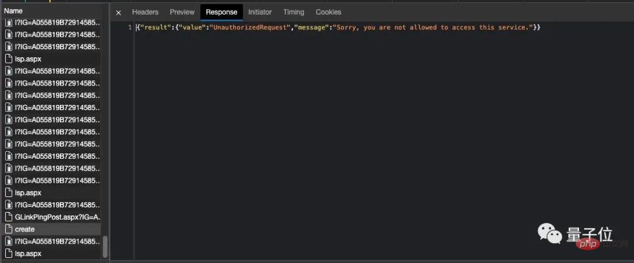This screenshot has width=634, height=263.
Task: Select the Response tab
Action: click(221, 12)
